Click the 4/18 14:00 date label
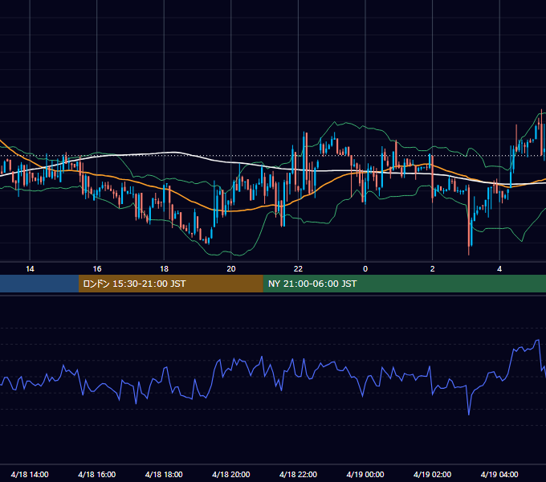The width and height of the screenshot is (546, 482). 30,474
